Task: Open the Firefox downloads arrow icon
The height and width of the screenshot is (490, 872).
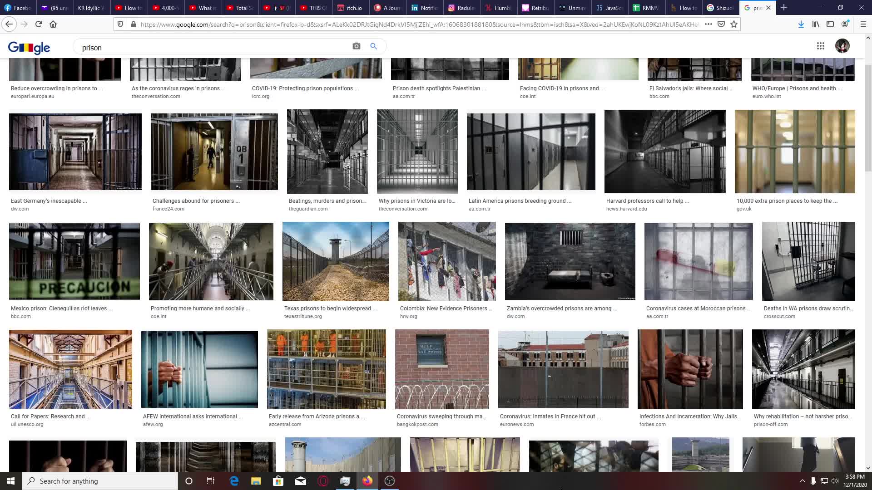Action: [x=801, y=24]
